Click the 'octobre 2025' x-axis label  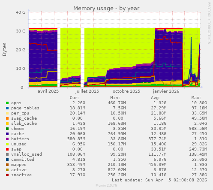pyautogui.click(x=126, y=91)
